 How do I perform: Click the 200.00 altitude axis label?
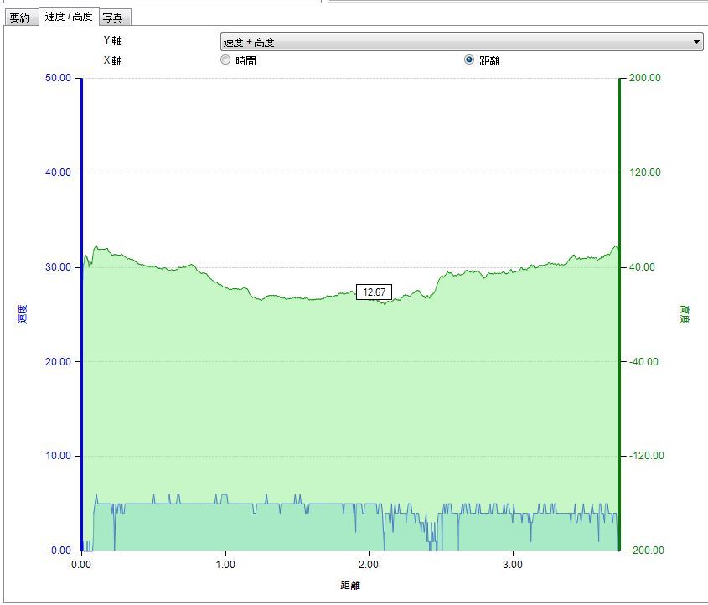645,78
